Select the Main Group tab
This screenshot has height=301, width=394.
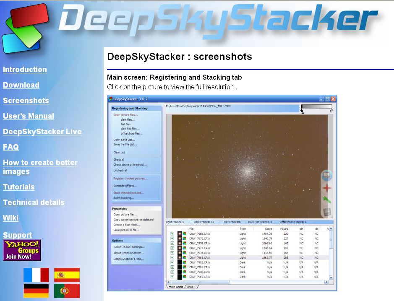(x=176, y=287)
